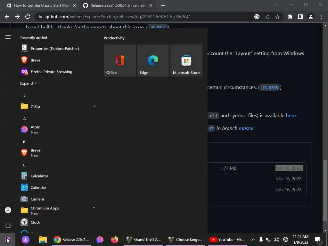Open the notification center icon
The image size is (328, 246).
click(x=318, y=240)
